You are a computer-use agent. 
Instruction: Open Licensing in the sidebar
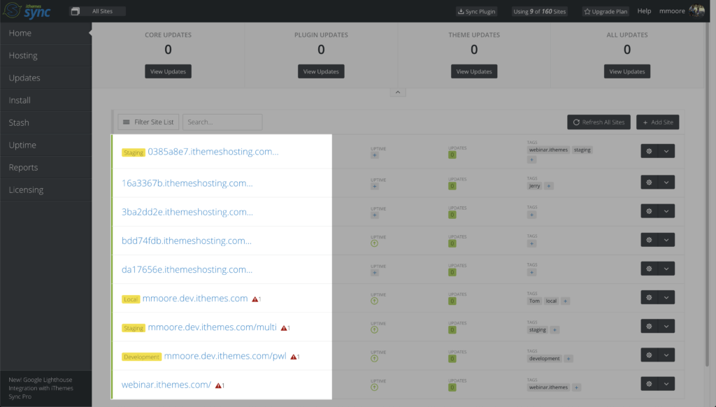coord(45,190)
